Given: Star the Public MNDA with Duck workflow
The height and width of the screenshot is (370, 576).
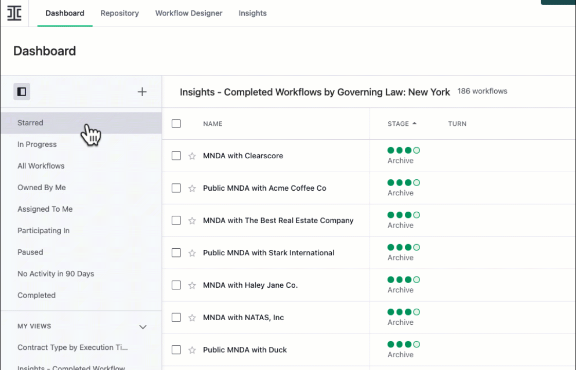Looking at the screenshot, I should [191, 349].
